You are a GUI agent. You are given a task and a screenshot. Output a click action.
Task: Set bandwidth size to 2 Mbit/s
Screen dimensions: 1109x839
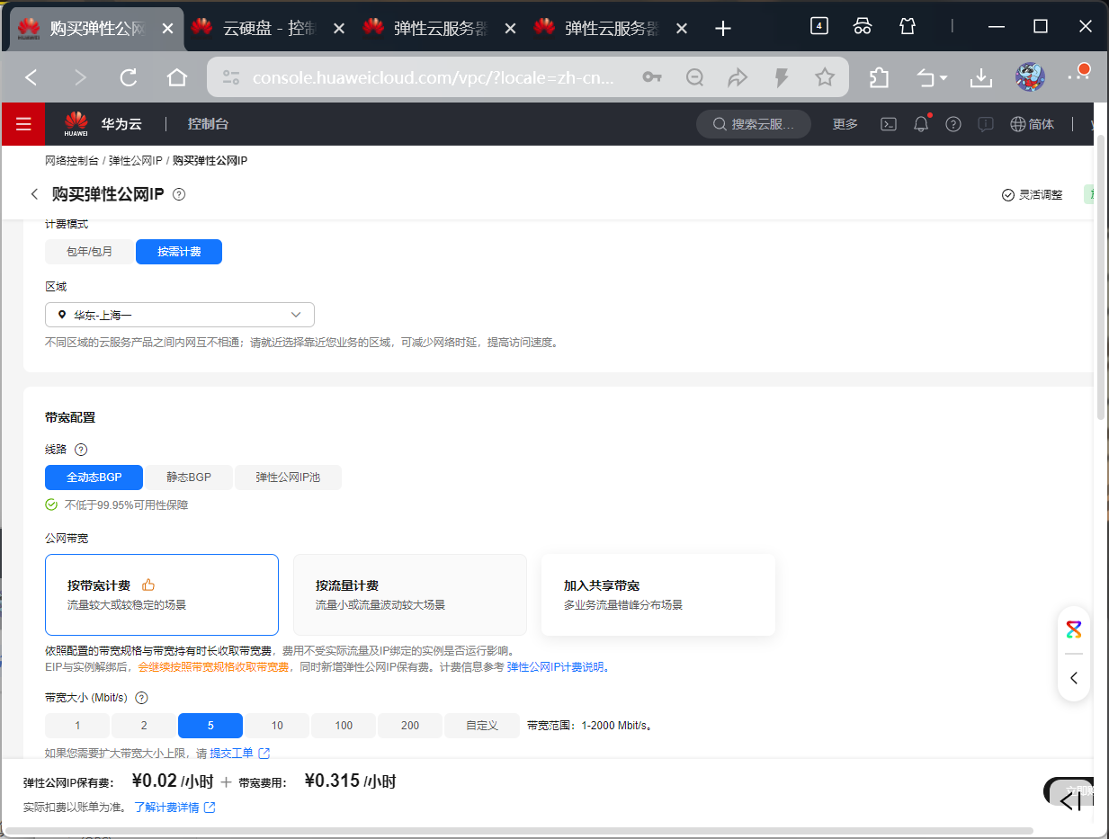tap(144, 726)
